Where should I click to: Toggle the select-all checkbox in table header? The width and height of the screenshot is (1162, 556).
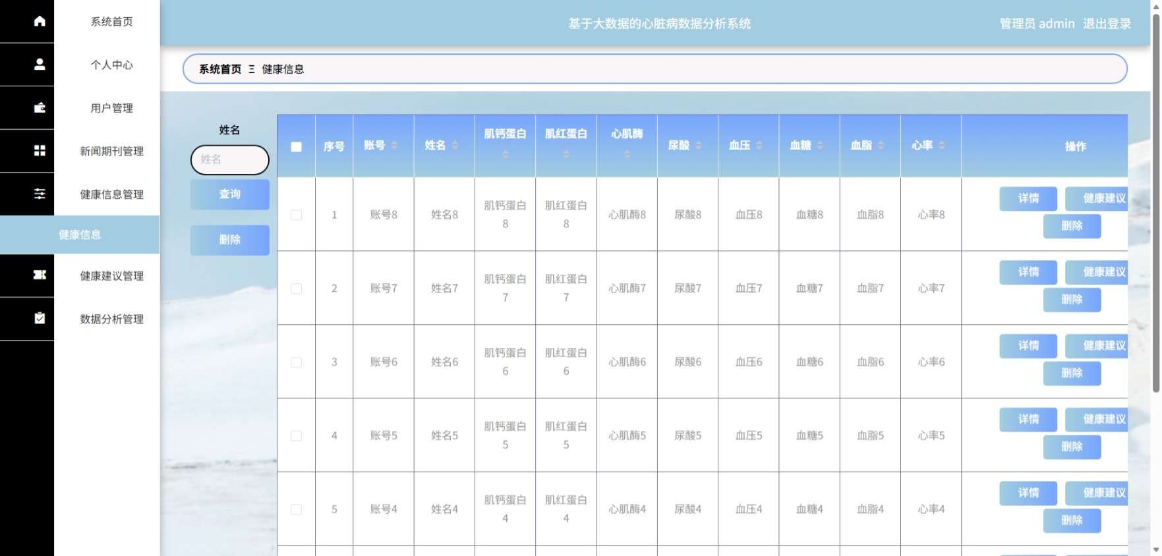pyautogui.click(x=297, y=147)
